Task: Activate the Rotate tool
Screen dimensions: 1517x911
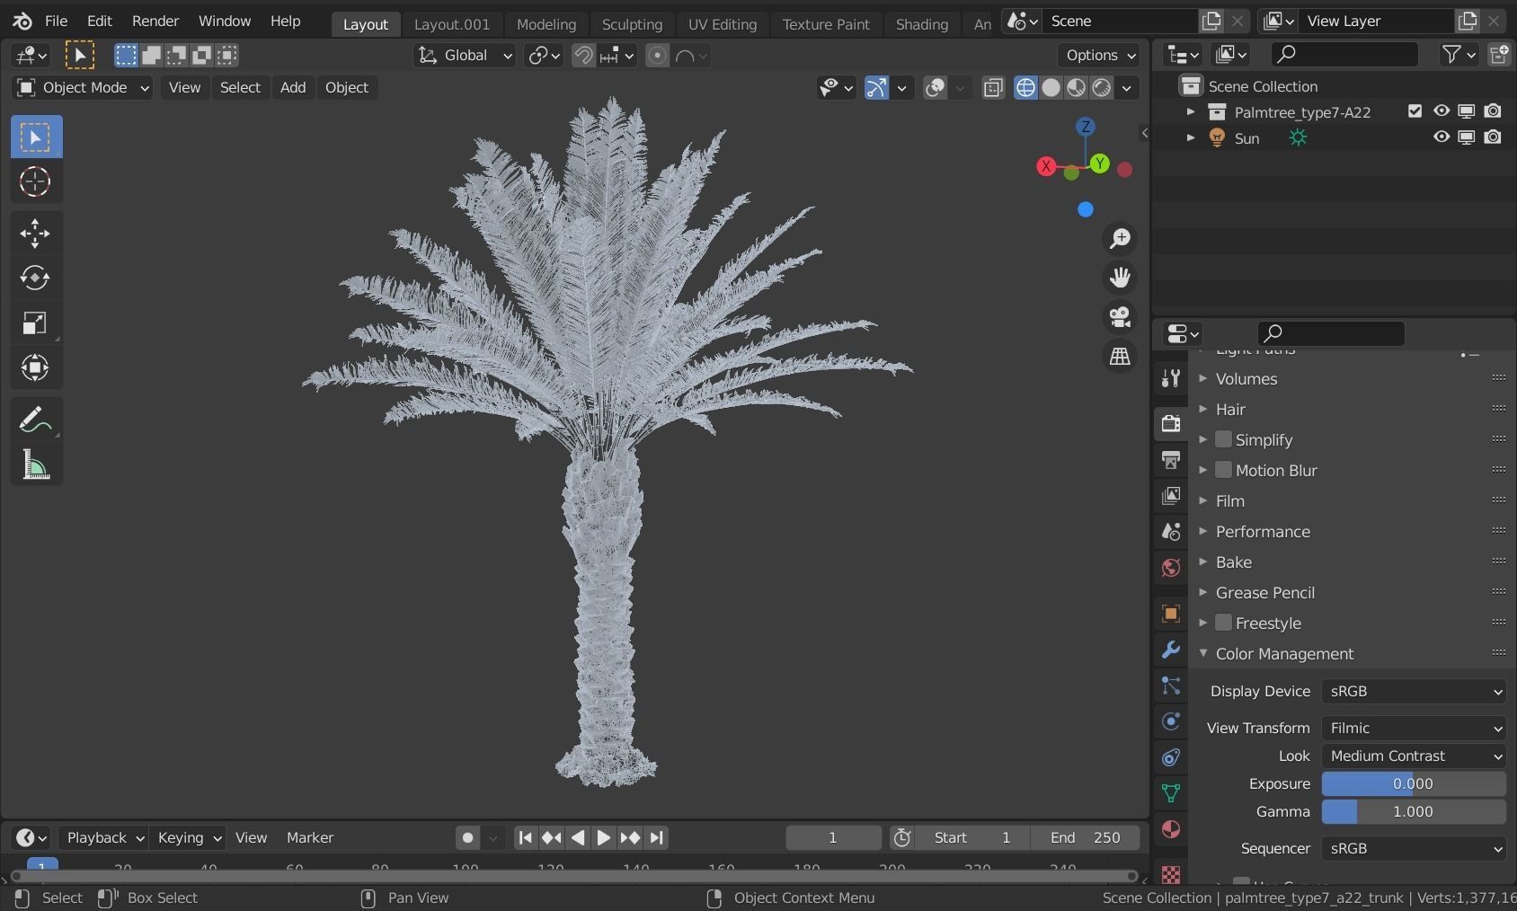Action: [35, 278]
